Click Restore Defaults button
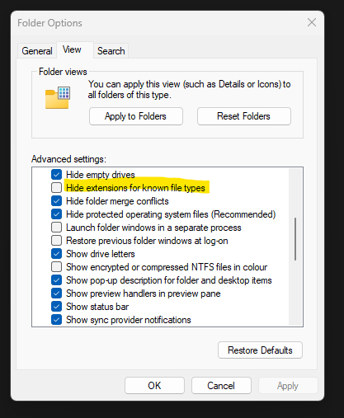Image resolution: width=344 pixels, height=418 pixels. pyautogui.click(x=260, y=350)
